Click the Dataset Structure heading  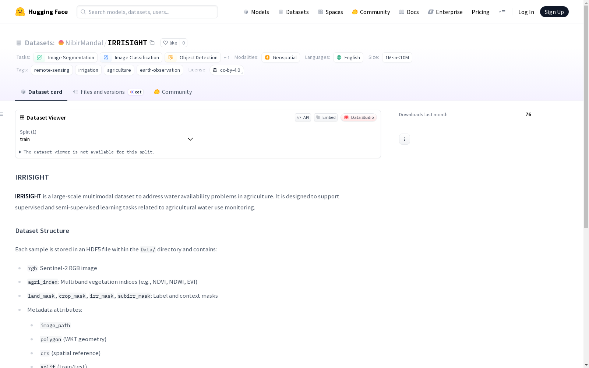42,231
